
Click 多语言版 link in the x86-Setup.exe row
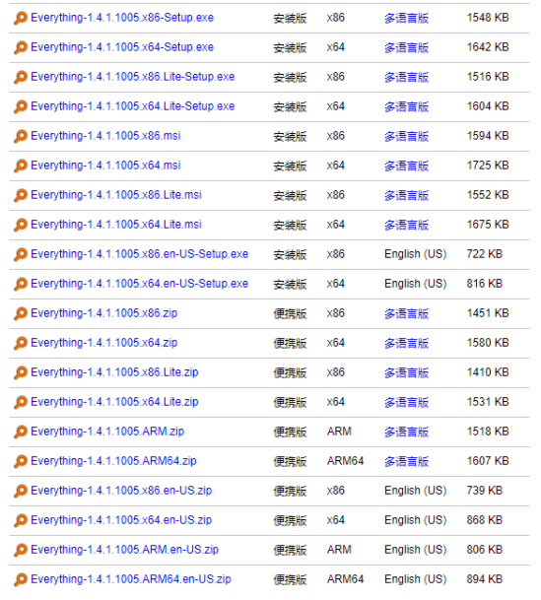tap(406, 18)
